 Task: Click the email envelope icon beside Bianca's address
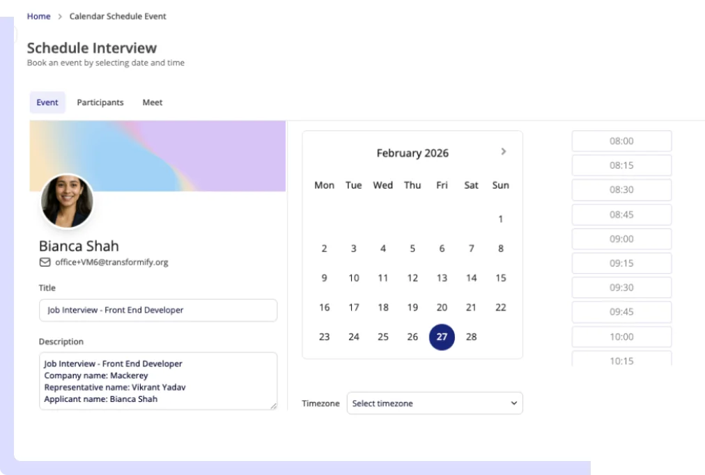44,263
